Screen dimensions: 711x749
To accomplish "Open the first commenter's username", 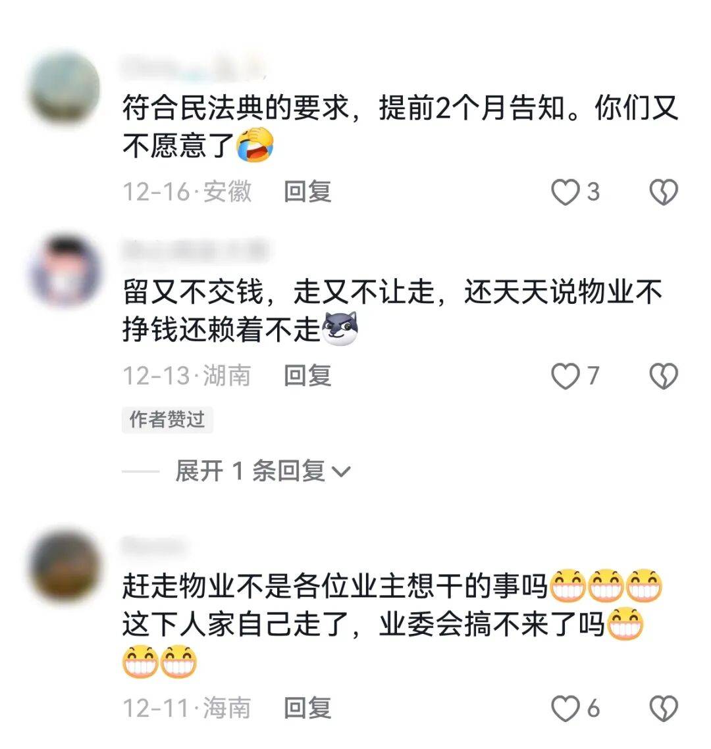I will pos(193,67).
